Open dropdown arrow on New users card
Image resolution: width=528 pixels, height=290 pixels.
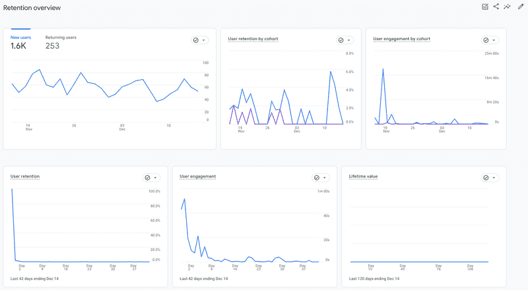tap(203, 40)
